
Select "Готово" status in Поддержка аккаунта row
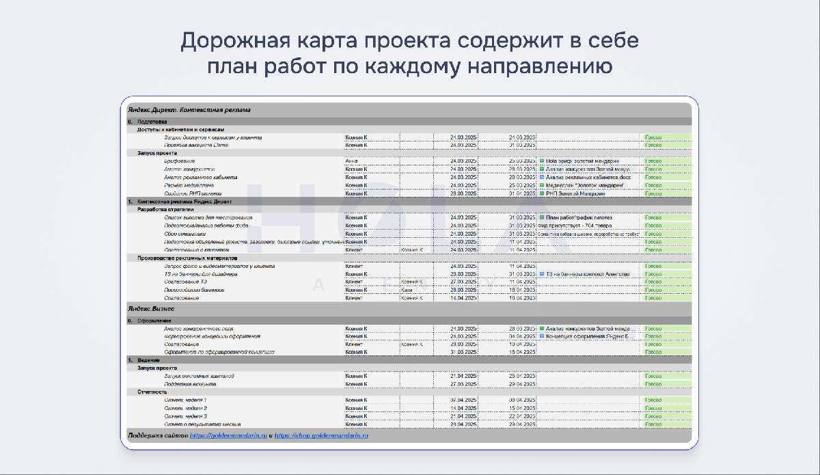pos(666,384)
